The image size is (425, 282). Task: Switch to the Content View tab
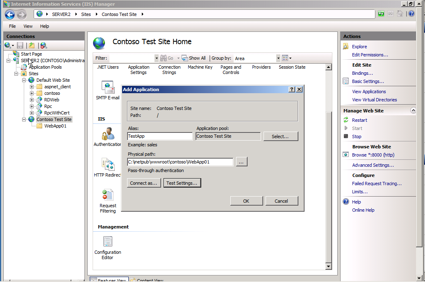click(x=147, y=279)
